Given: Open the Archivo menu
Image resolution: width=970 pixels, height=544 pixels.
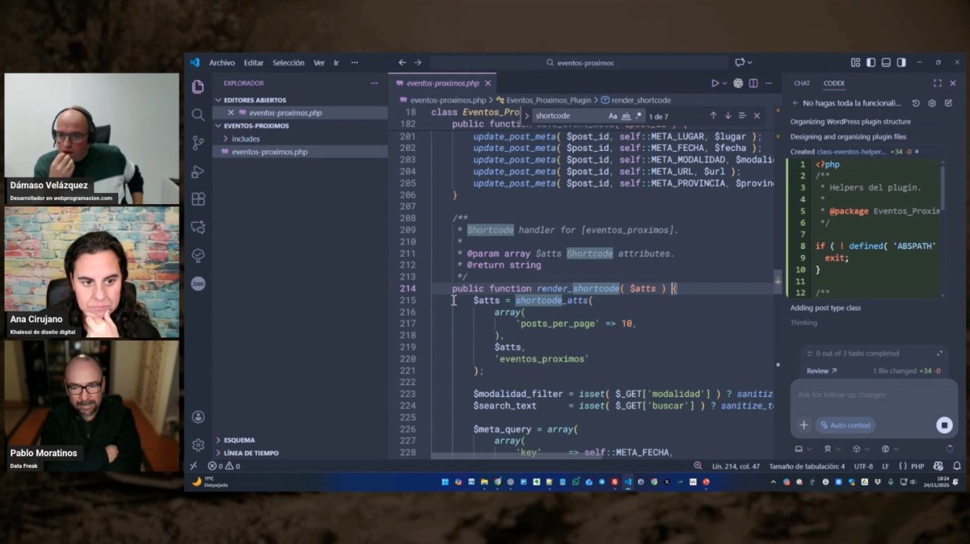Looking at the screenshot, I should pyautogui.click(x=221, y=63).
